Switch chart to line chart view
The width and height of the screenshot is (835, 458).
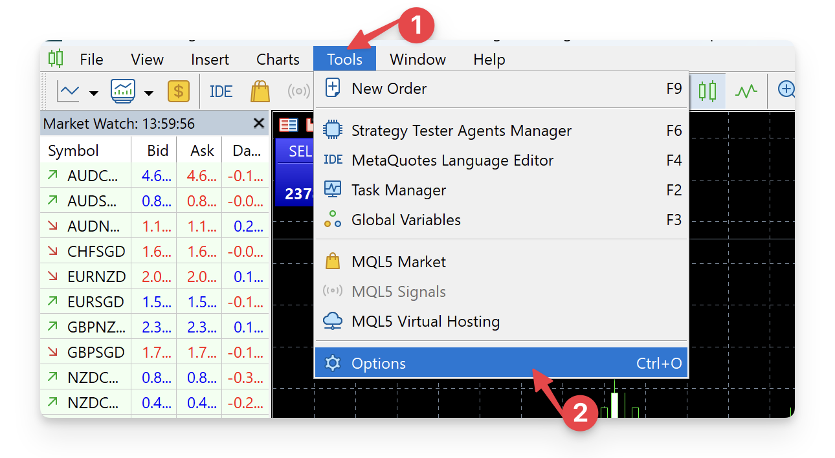tap(746, 91)
